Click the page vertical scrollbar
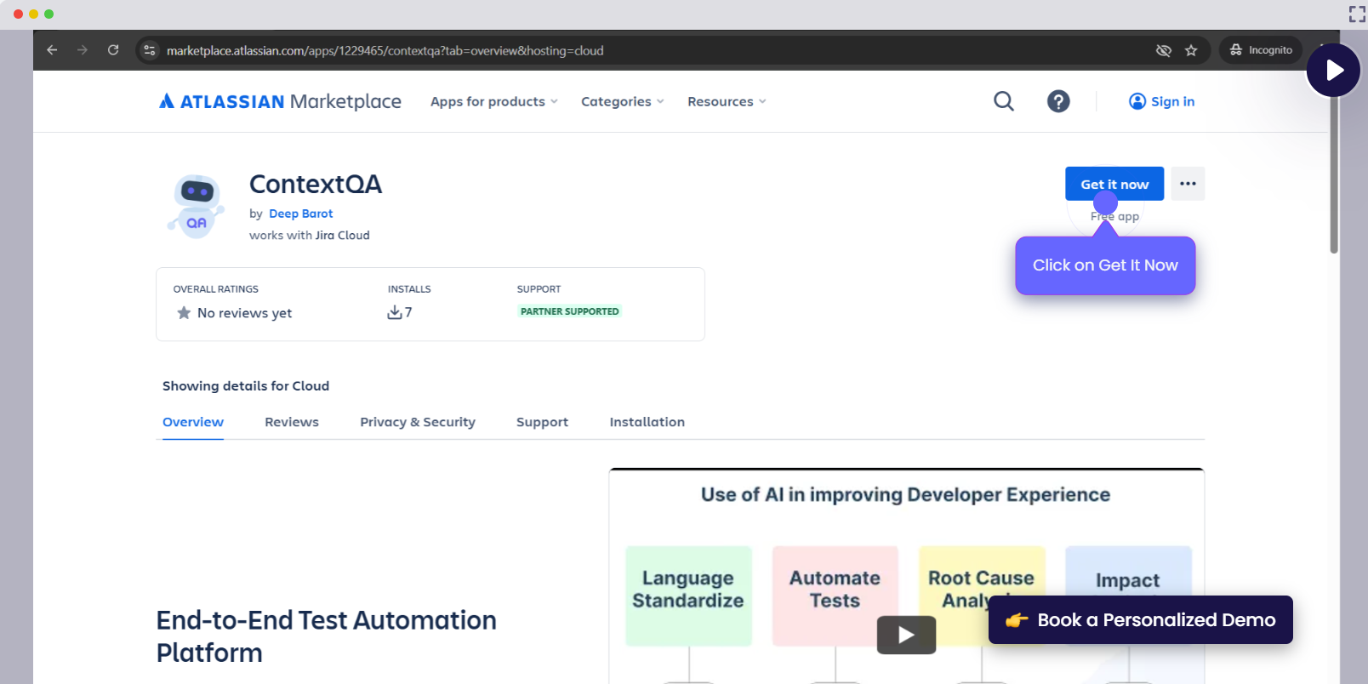Image resolution: width=1368 pixels, height=684 pixels. [x=1334, y=187]
